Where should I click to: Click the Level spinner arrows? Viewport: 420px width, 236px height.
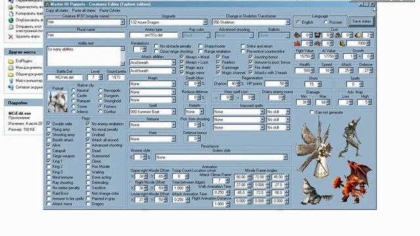click(100, 77)
